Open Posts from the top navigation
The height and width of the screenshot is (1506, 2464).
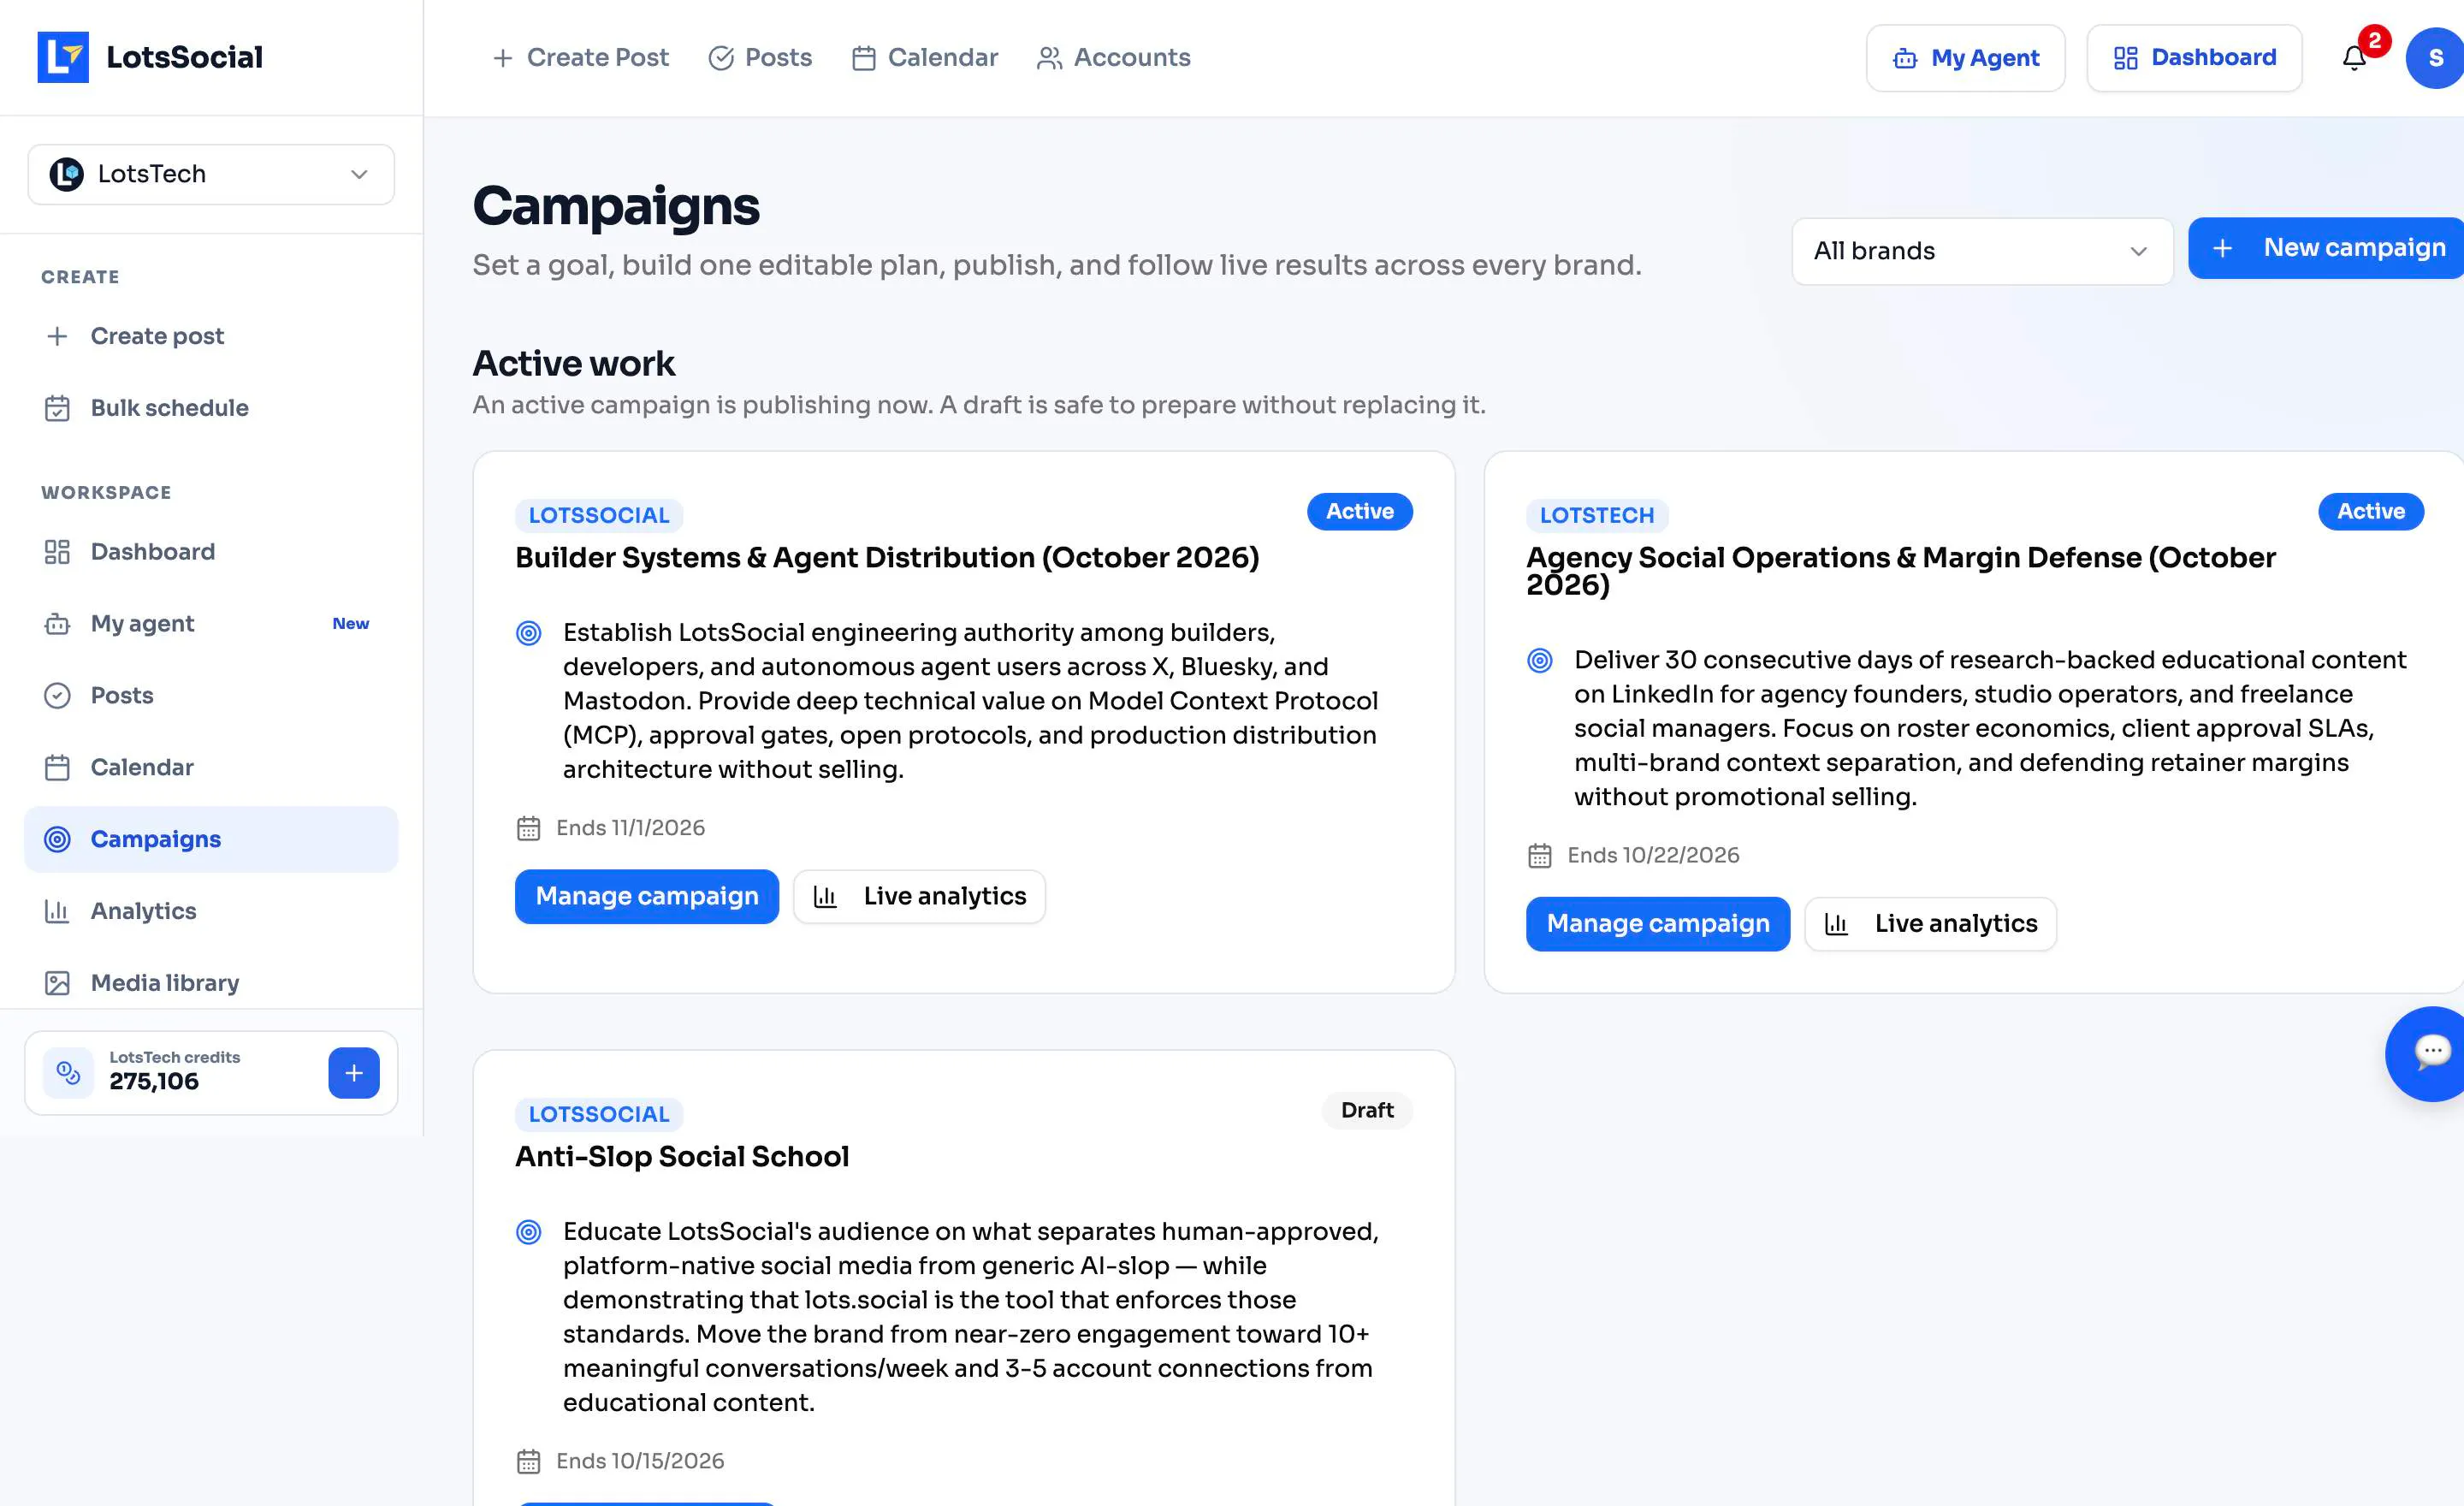click(x=760, y=58)
